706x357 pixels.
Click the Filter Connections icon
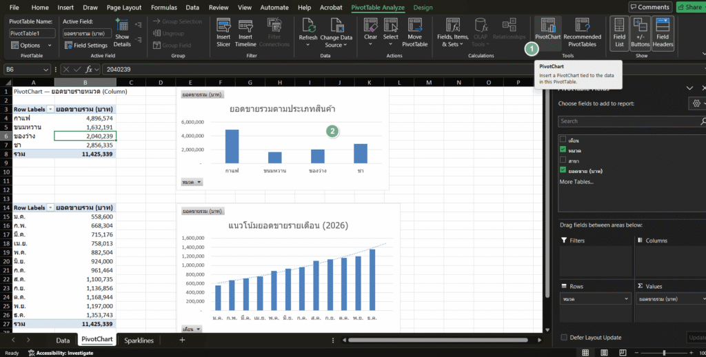(274, 25)
